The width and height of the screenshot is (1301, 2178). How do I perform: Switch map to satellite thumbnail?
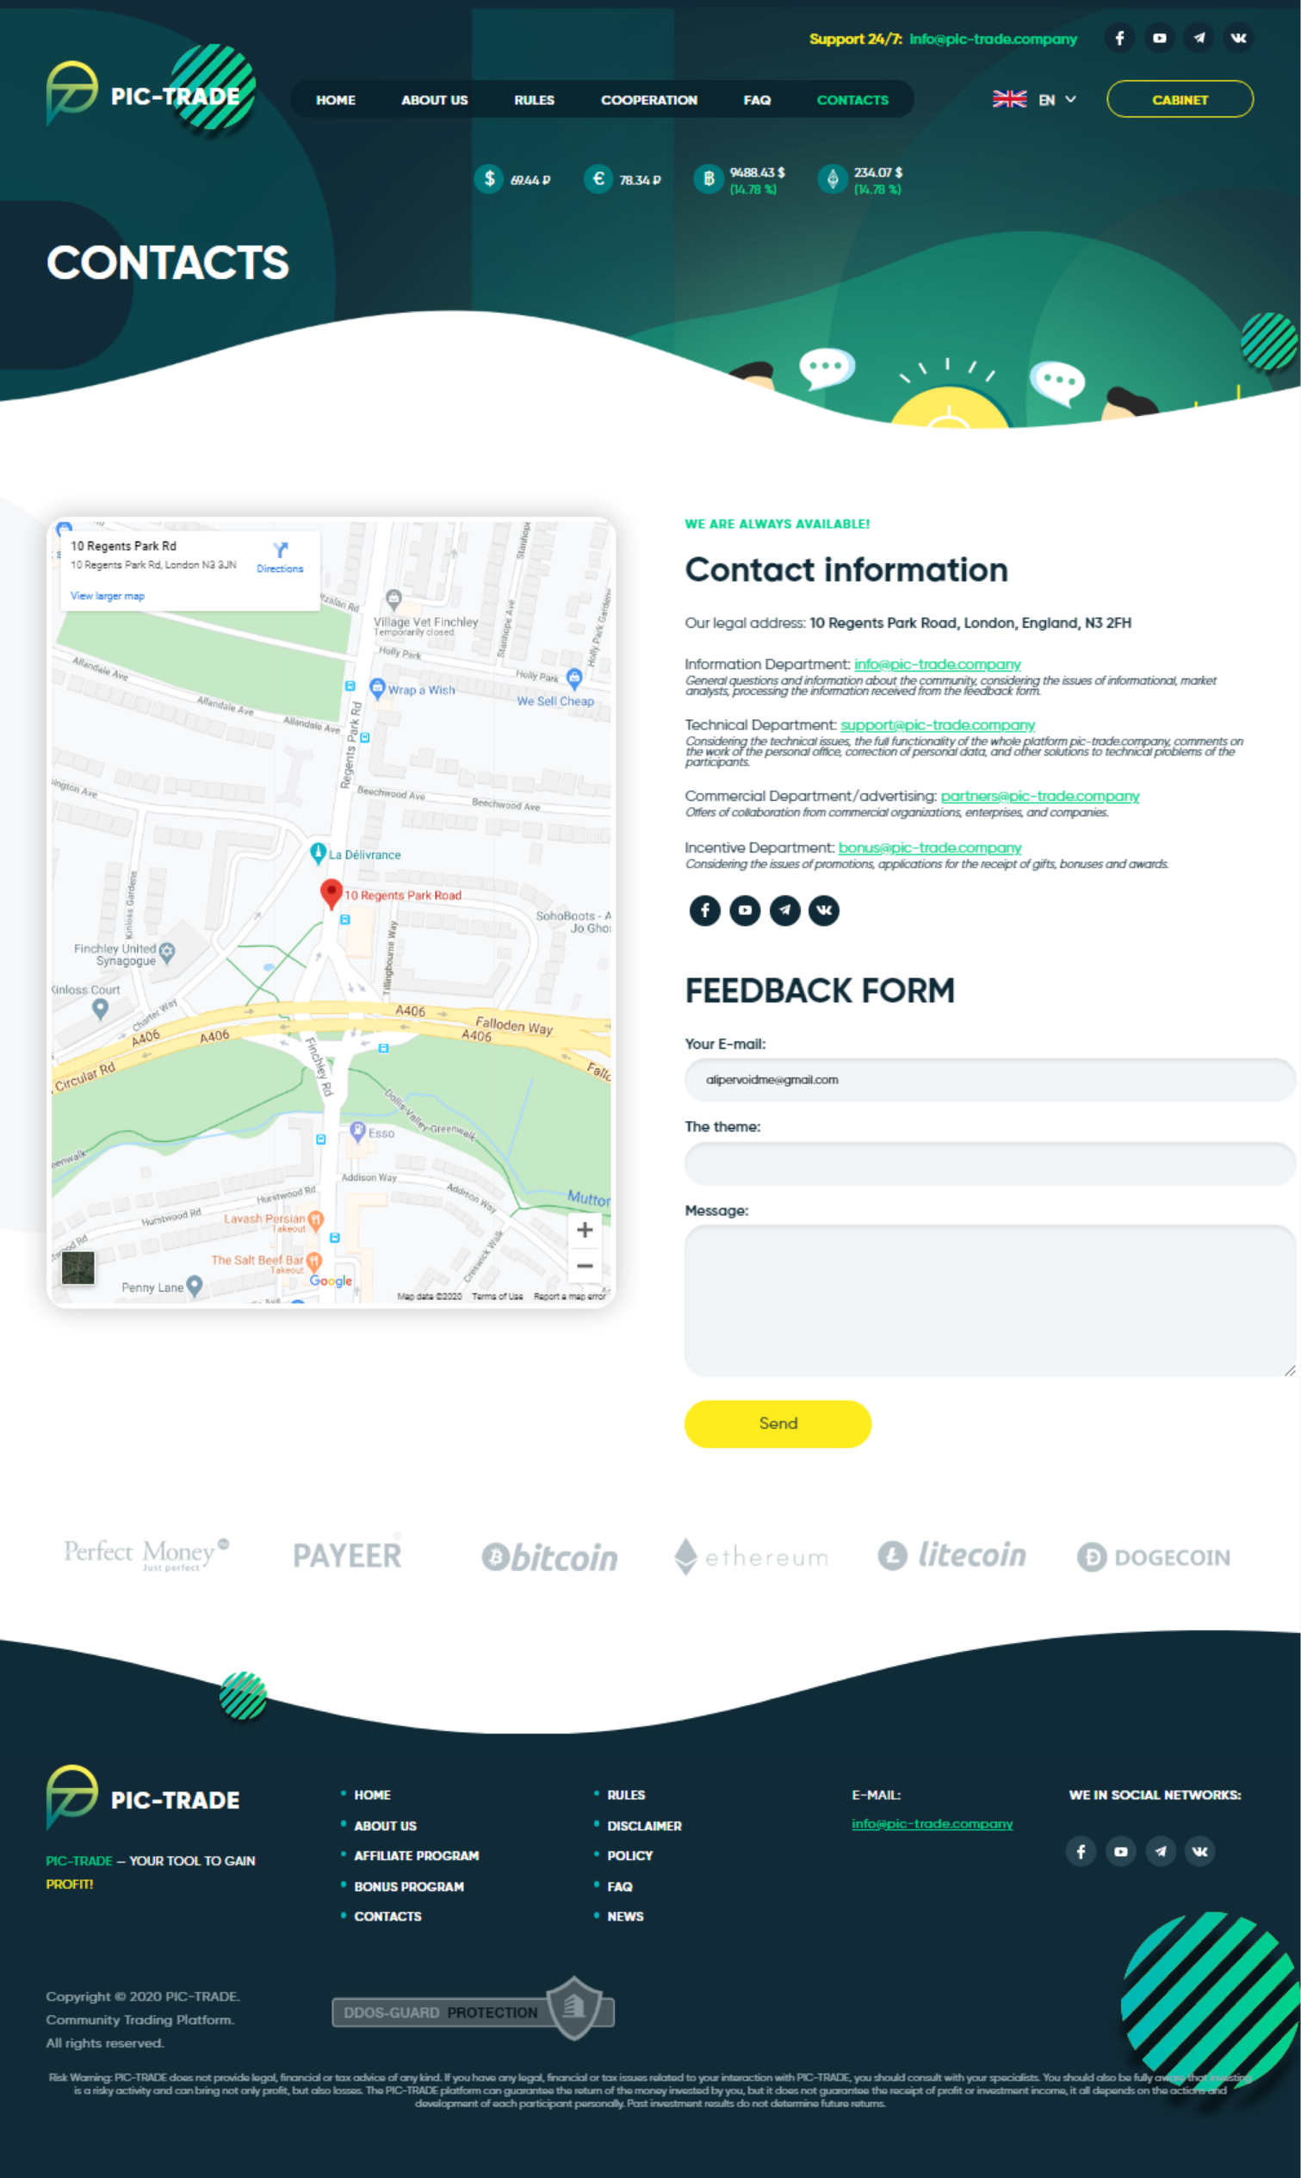pos(78,1268)
